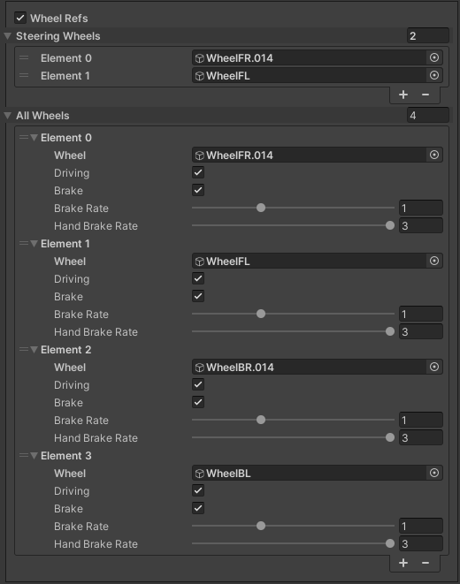This screenshot has width=460, height=584.
Task: Click Hand Brake Rate slider knob for Element 3
Action: tap(390, 543)
